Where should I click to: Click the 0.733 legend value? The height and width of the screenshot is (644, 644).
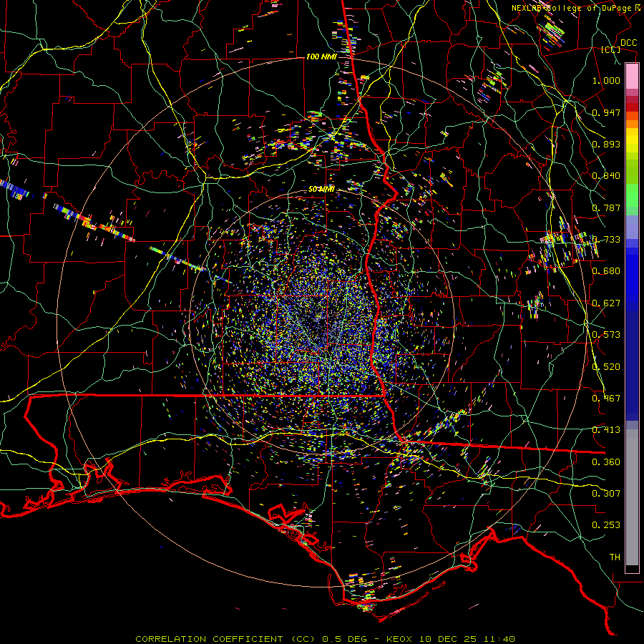click(606, 240)
